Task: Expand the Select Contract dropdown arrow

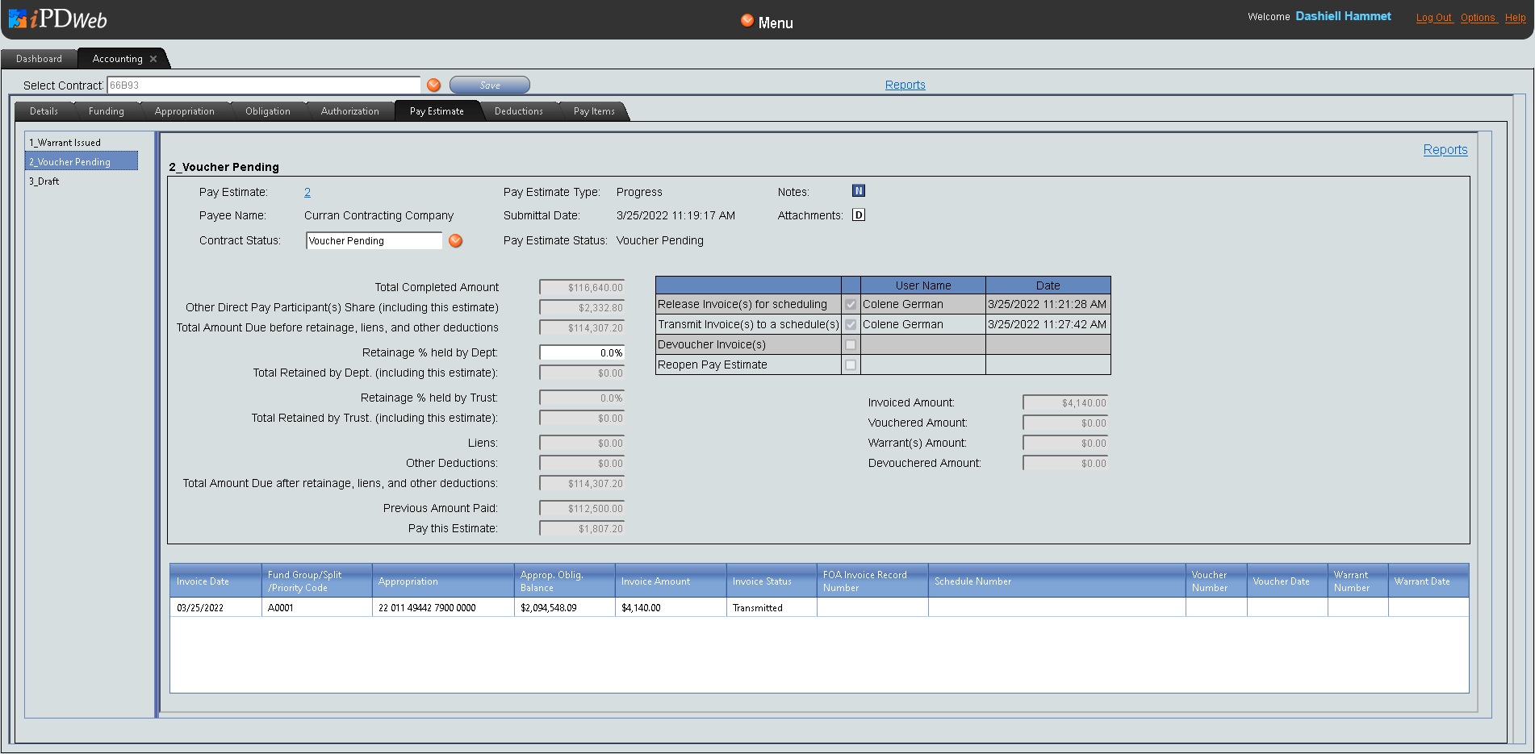Action: (434, 85)
